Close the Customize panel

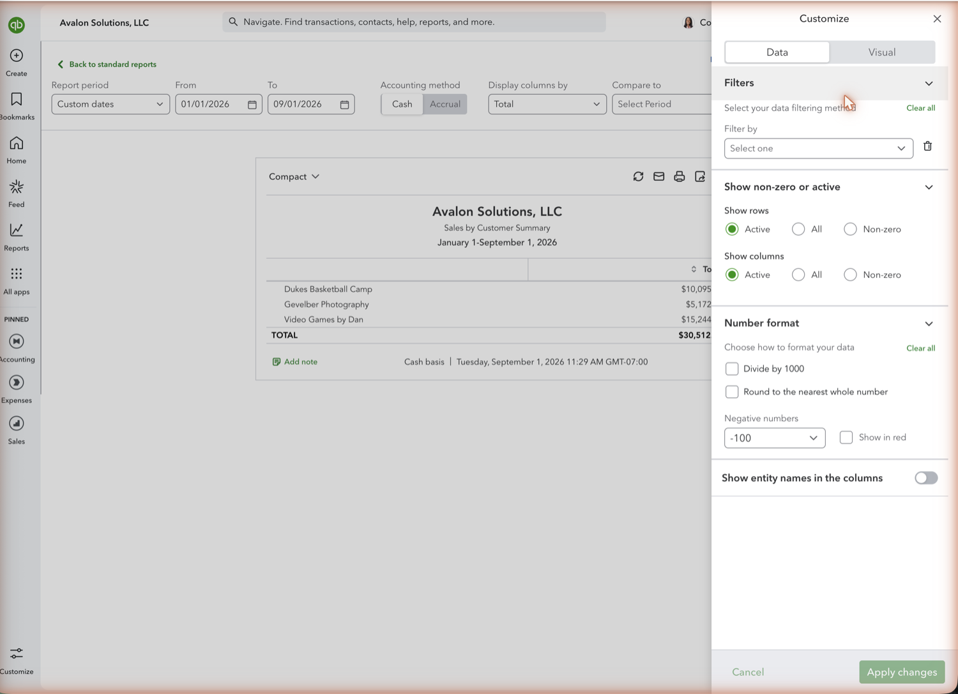pos(937,19)
